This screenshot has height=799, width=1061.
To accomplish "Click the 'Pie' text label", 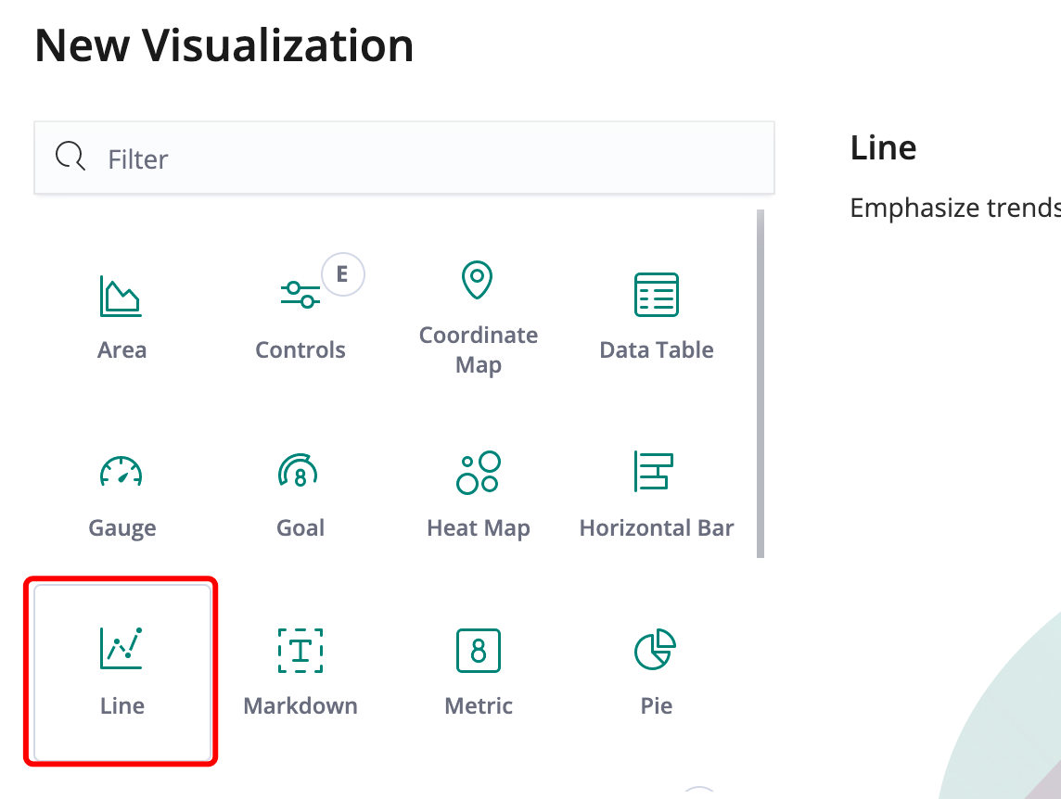I will pos(657,706).
